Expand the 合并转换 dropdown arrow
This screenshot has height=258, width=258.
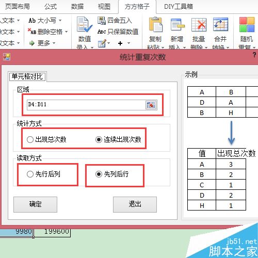(228, 47)
